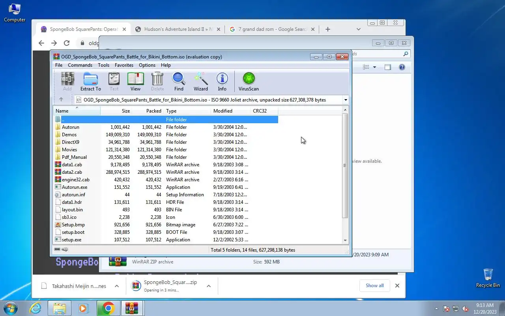Select the Pdf_Manual folder row

166,157
